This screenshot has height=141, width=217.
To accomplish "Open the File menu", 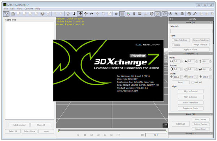I will tap(6, 9).
